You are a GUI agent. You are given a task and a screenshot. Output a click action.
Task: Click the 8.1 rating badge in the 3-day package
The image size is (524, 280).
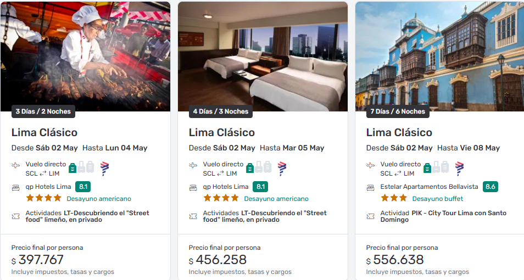tap(82, 187)
